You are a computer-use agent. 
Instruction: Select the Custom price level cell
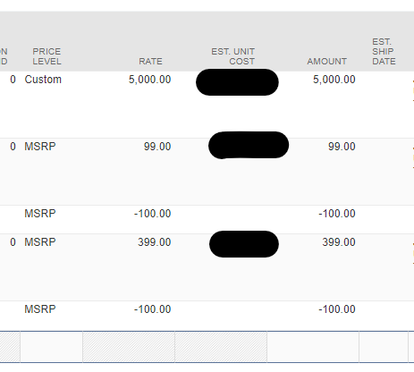coord(43,80)
